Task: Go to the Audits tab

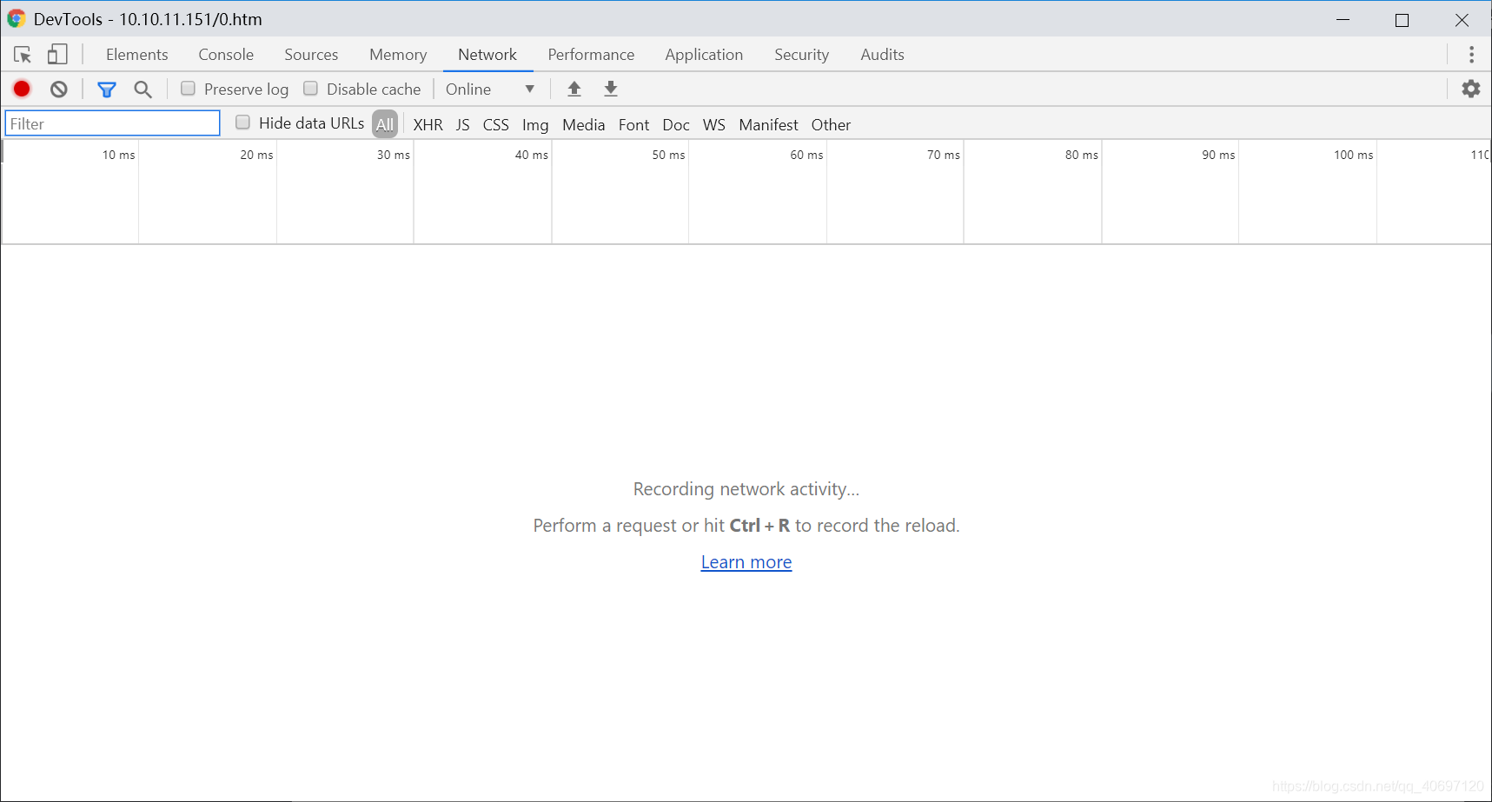Action: coord(882,55)
